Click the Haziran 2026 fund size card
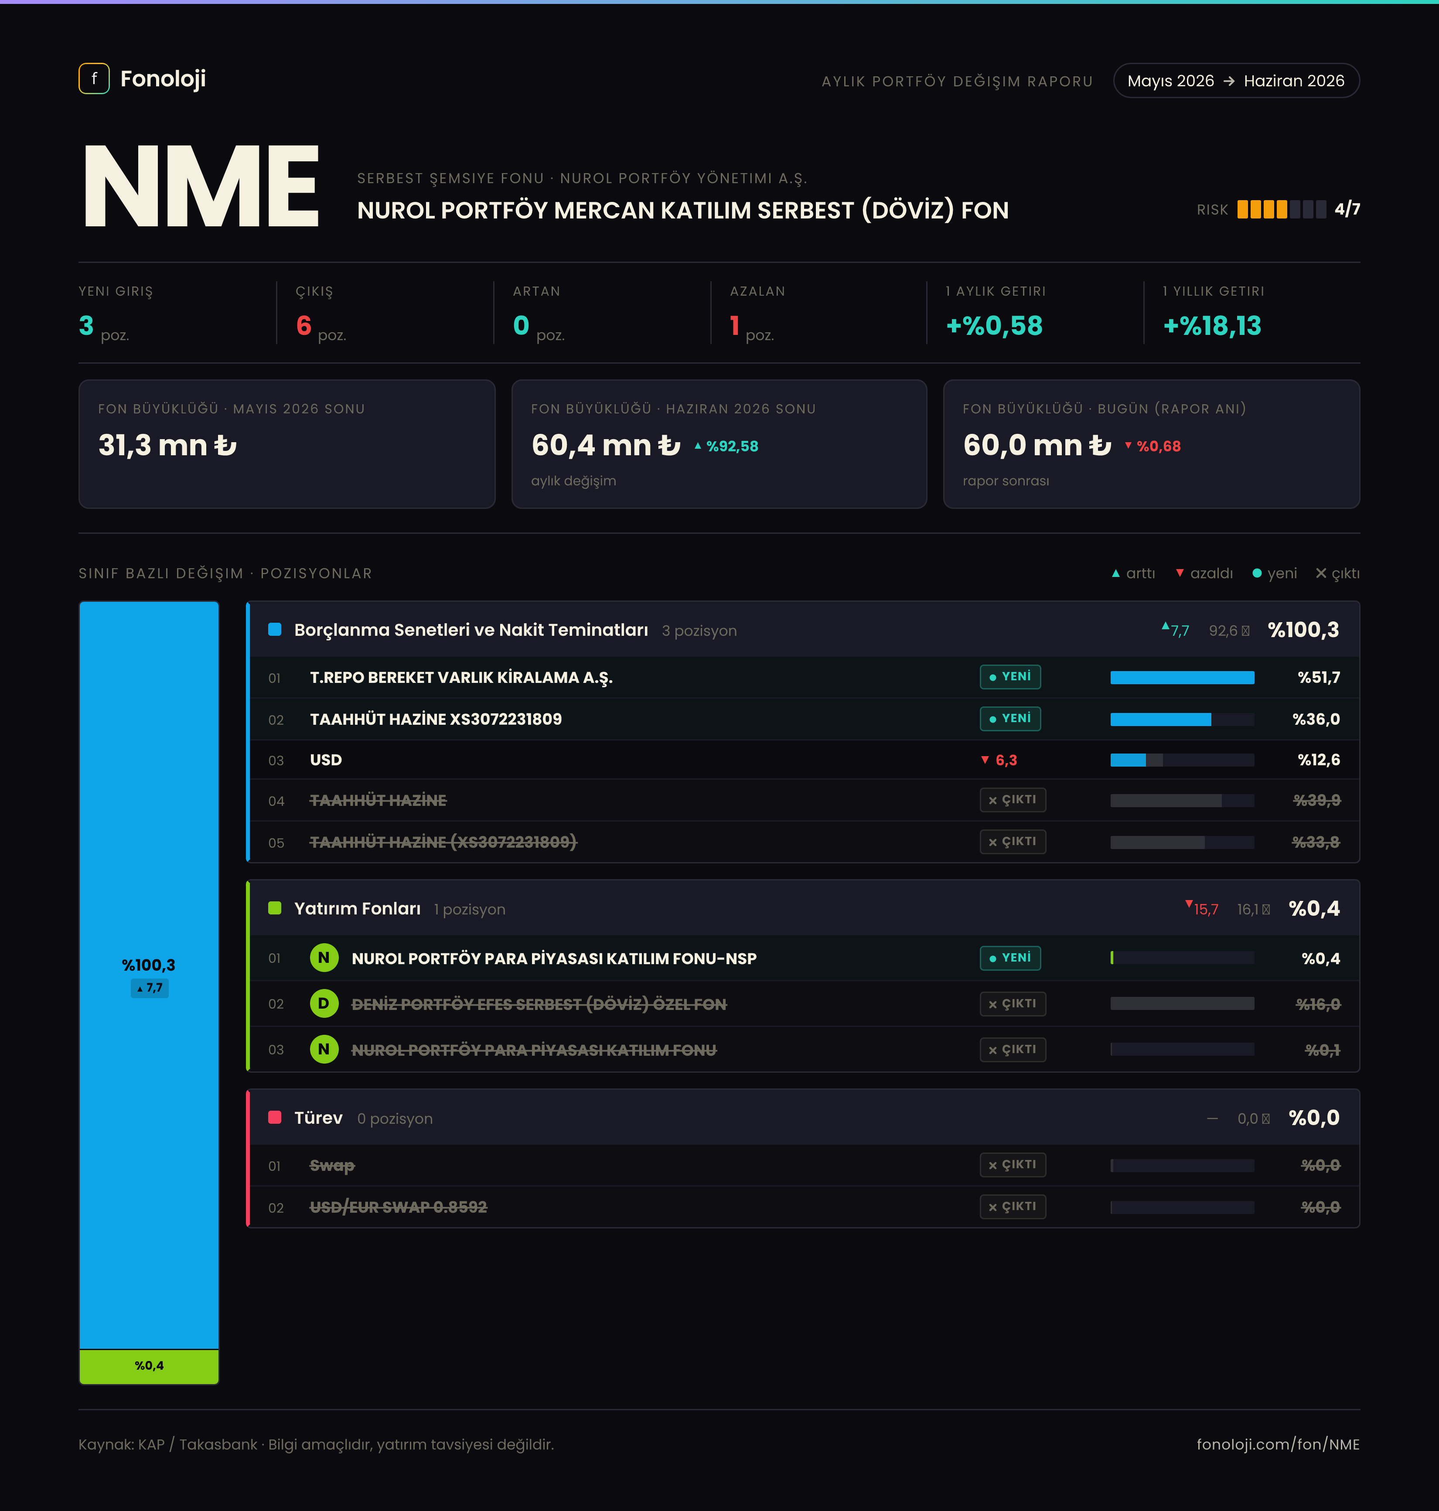This screenshot has height=1511, width=1439. point(719,444)
